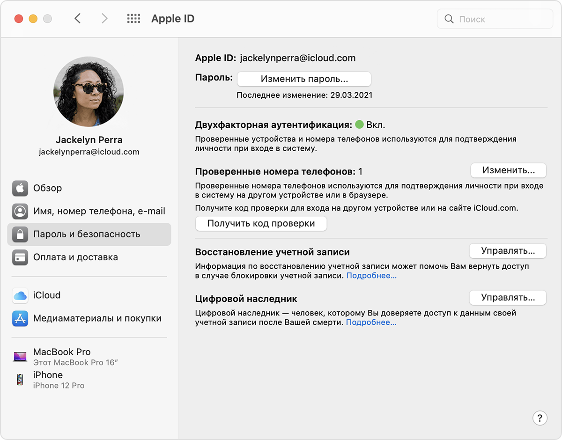This screenshot has width=562, height=440.
Task: Click the back arrow in the toolbar
Action: (x=78, y=19)
